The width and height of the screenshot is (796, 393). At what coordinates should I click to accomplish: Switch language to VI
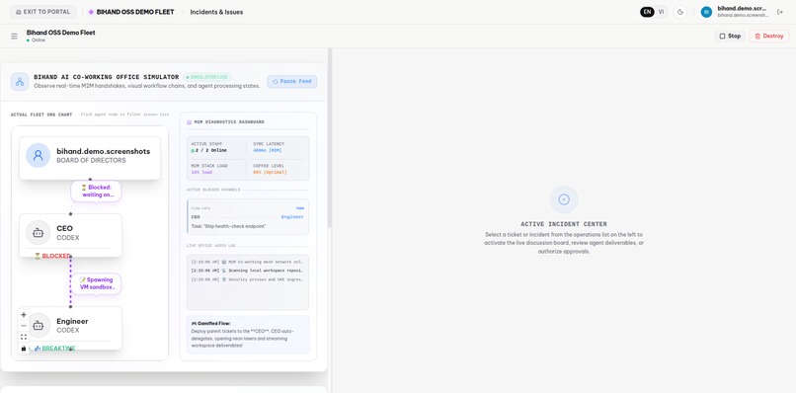coord(661,12)
